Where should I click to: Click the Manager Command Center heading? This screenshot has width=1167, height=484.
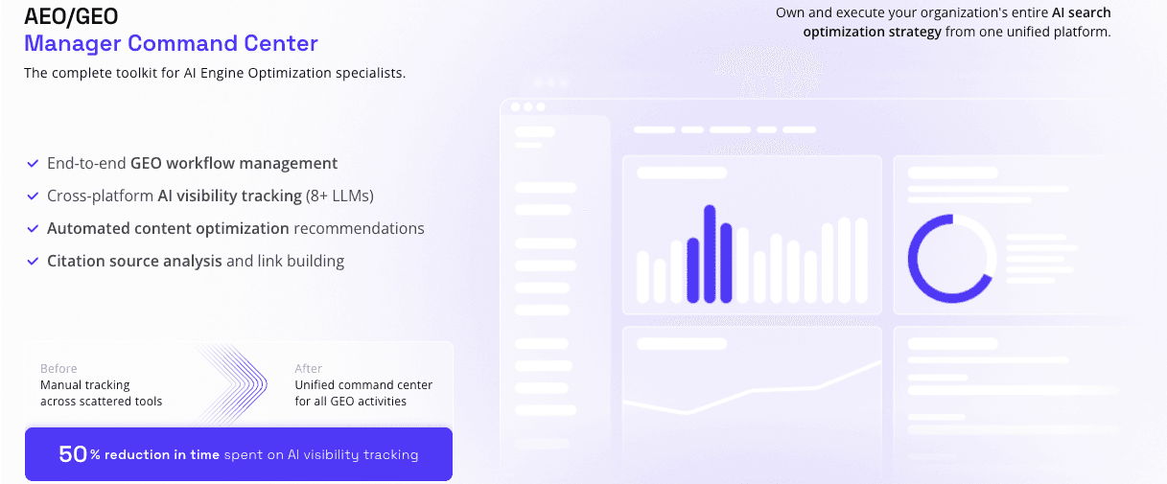(171, 43)
